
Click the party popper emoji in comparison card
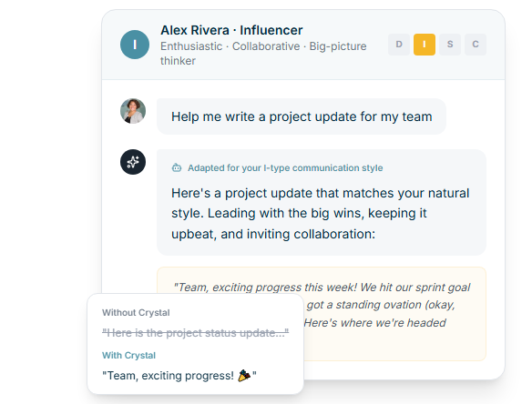pyautogui.click(x=244, y=376)
